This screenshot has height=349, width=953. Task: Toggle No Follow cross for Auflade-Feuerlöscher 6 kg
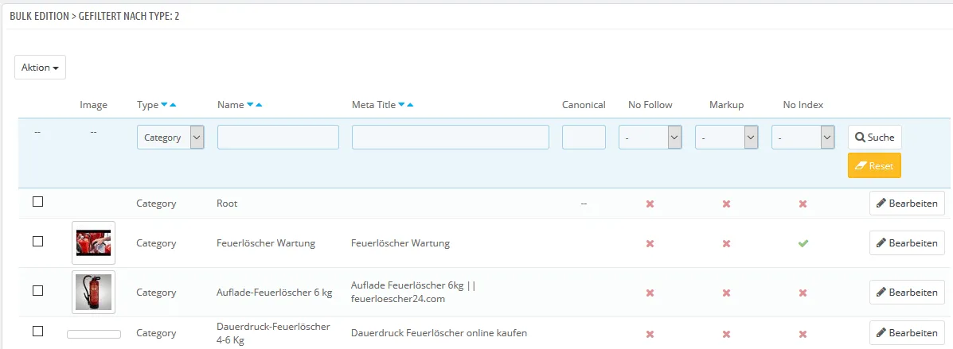pos(650,293)
